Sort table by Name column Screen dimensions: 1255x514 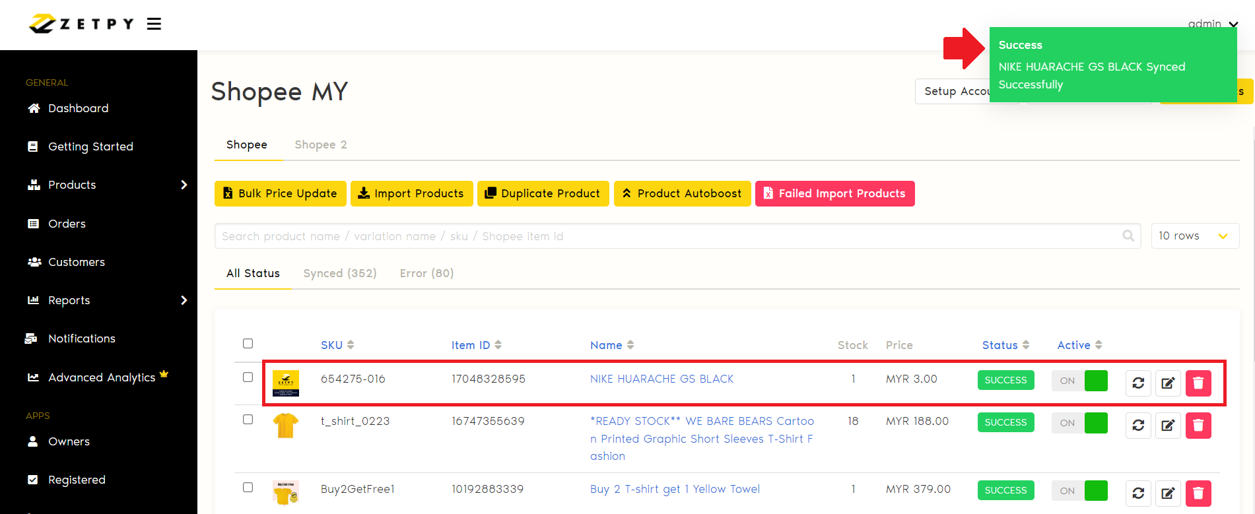click(612, 345)
